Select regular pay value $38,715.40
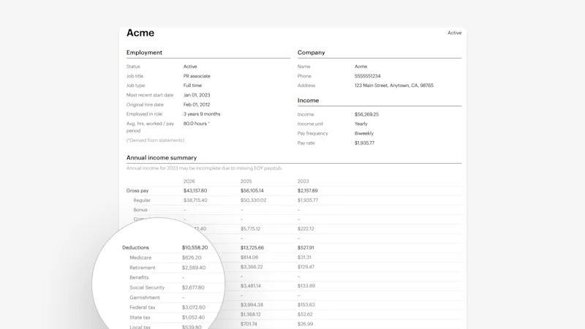Screen dimensions: 585x329 click(x=195, y=200)
